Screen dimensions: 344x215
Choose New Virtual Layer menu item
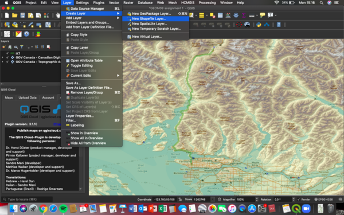155,37
